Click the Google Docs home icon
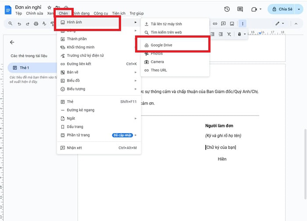The height and width of the screenshot is (221, 307). coord(7,10)
